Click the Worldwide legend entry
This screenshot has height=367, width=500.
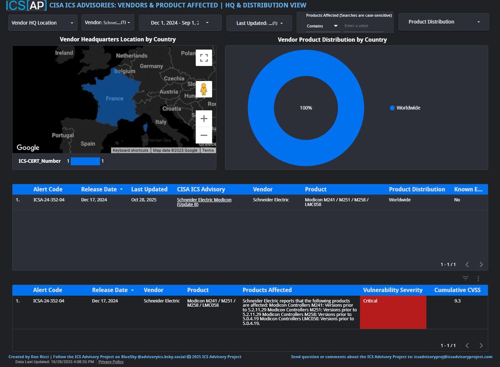405,108
